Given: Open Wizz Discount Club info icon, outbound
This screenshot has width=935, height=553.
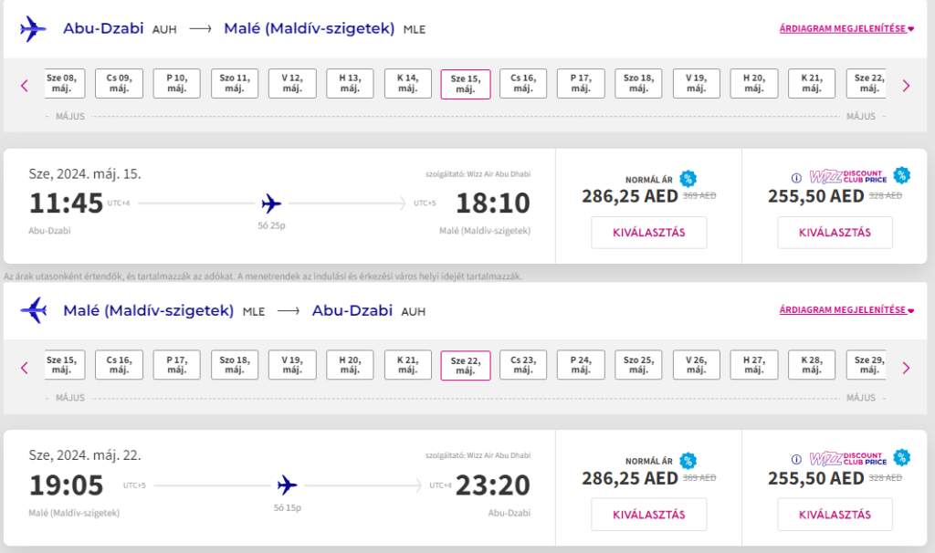Looking at the screenshot, I should pyautogui.click(x=796, y=178).
